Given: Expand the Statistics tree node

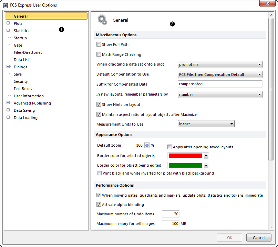Looking at the screenshot, I should coord(8,31).
